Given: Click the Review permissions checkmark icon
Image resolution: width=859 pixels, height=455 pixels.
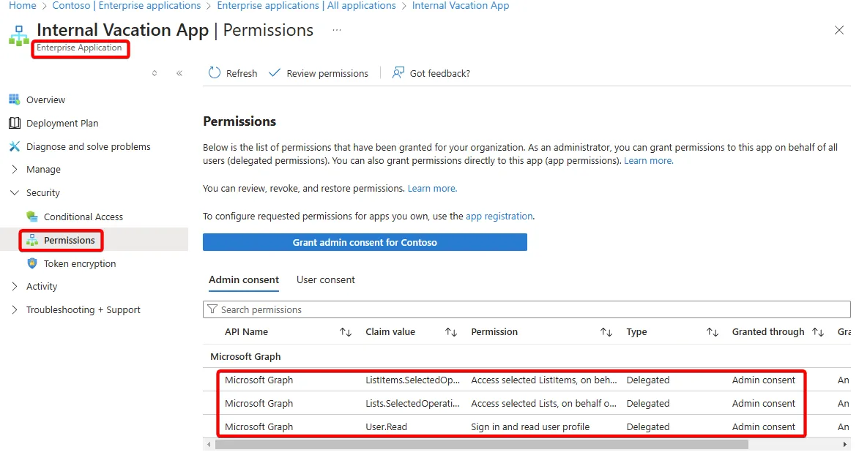Looking at the screenshot, I should (275, 73).
